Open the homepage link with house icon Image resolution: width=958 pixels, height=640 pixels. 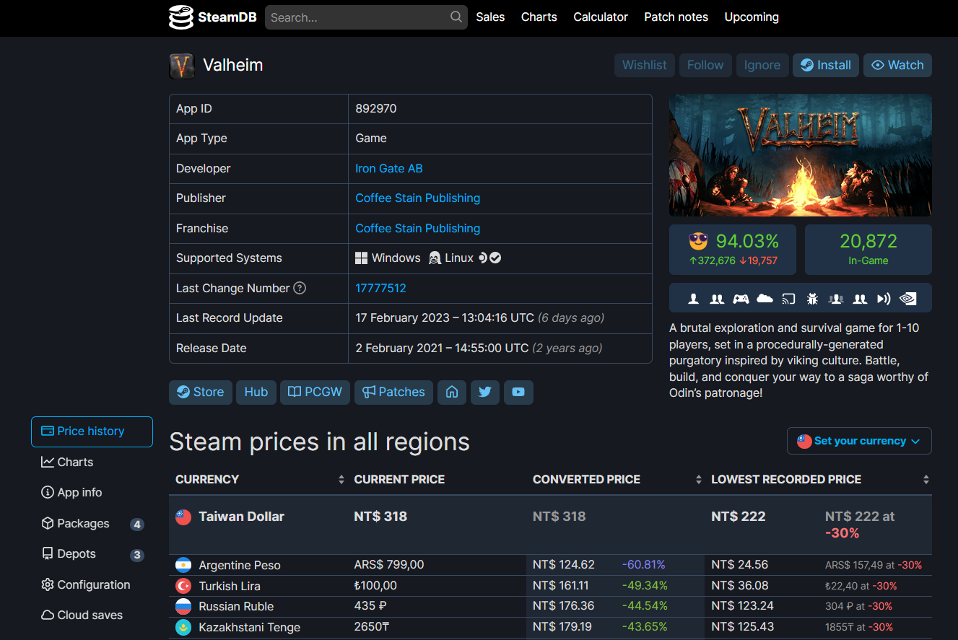452,392
